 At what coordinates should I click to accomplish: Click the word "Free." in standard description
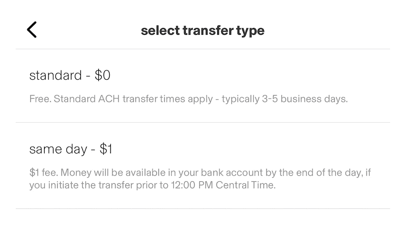40,100
